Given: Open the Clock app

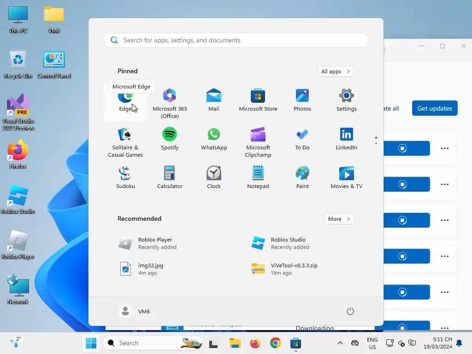Looking at the screenshot, I should [x=214, y=177].
